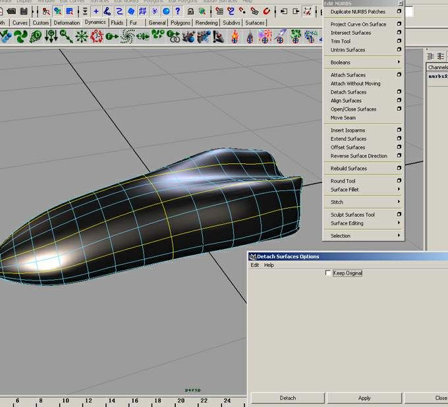Switch to the Polygons shelf tab
The height and width of the screenshot is (407, 448).
pyautogui.click(x=181, y=23)
